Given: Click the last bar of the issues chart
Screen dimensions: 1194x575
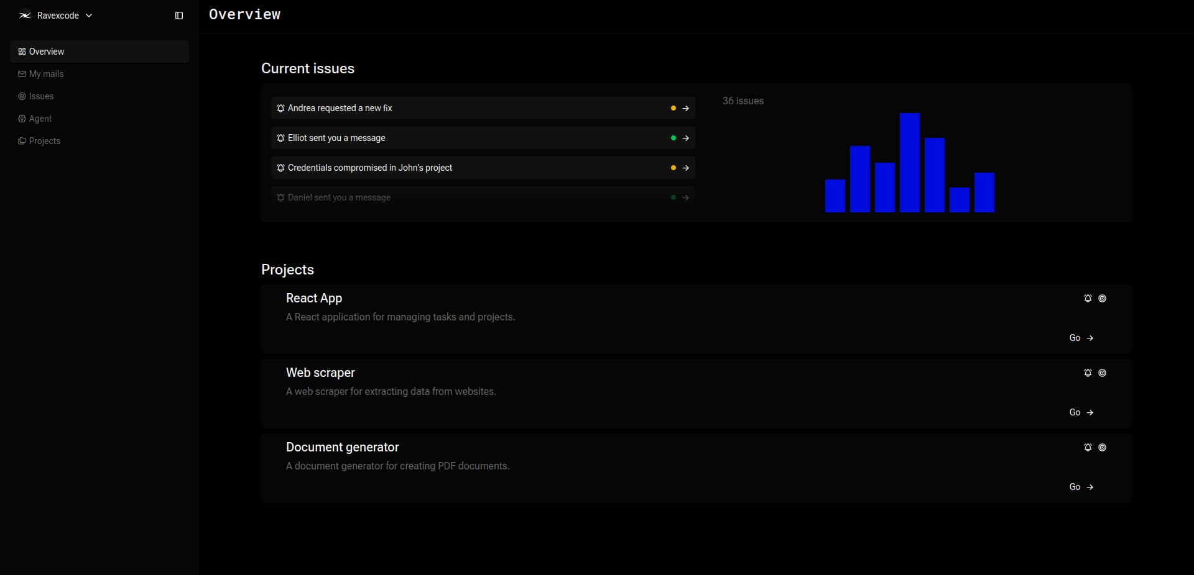Looking at the screenshot, I should pos(984,192).
